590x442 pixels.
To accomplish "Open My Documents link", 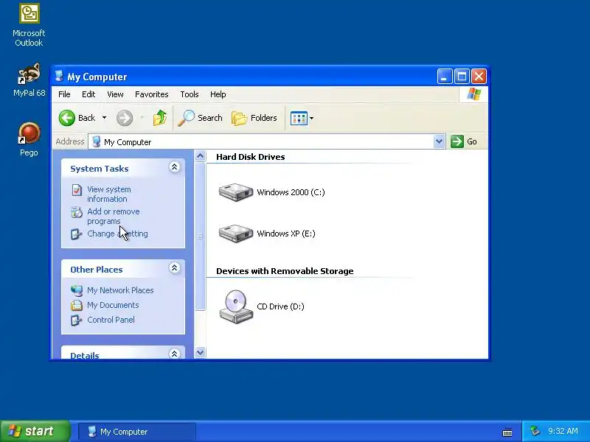I will [x=113, y=305].
